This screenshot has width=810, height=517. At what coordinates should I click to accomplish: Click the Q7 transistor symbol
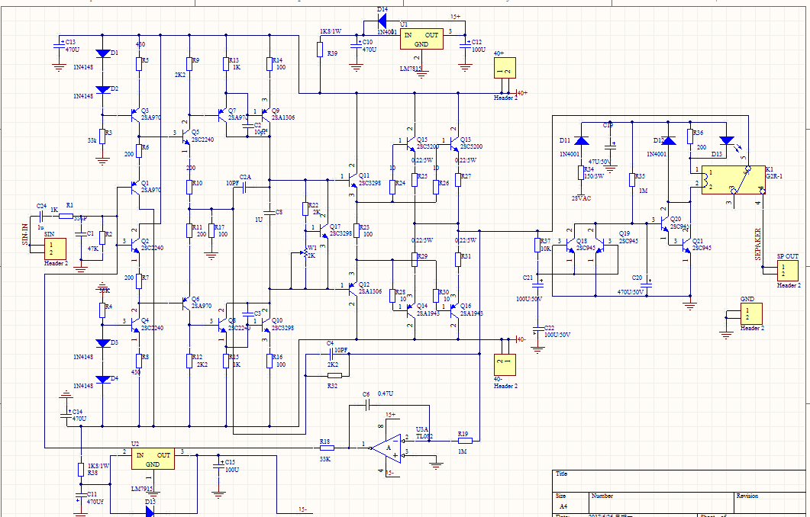(221, 114)
